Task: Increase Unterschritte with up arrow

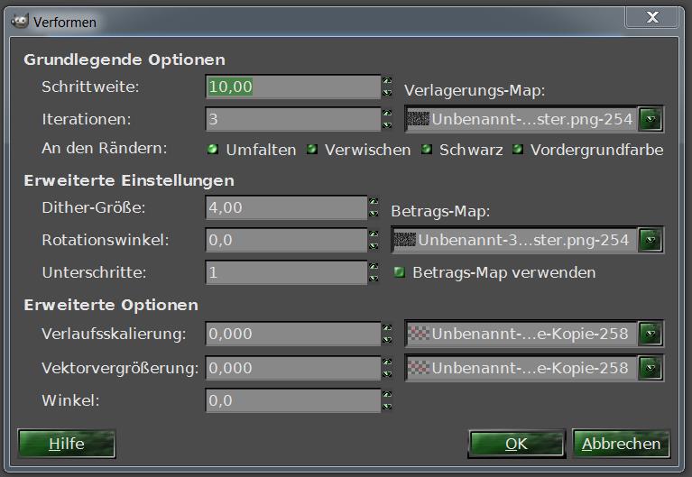Action: pos(374,266)
